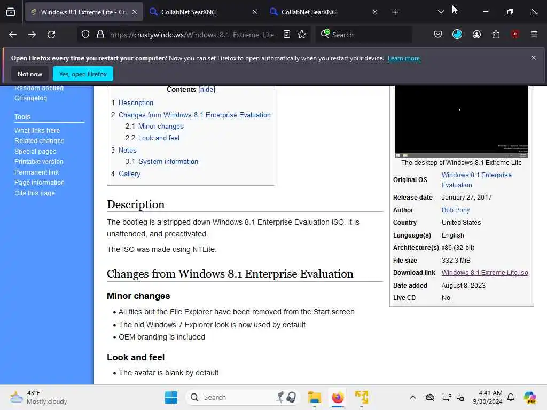
Task: Select the 'January 27, 2017' release date text
Action: 466,198
